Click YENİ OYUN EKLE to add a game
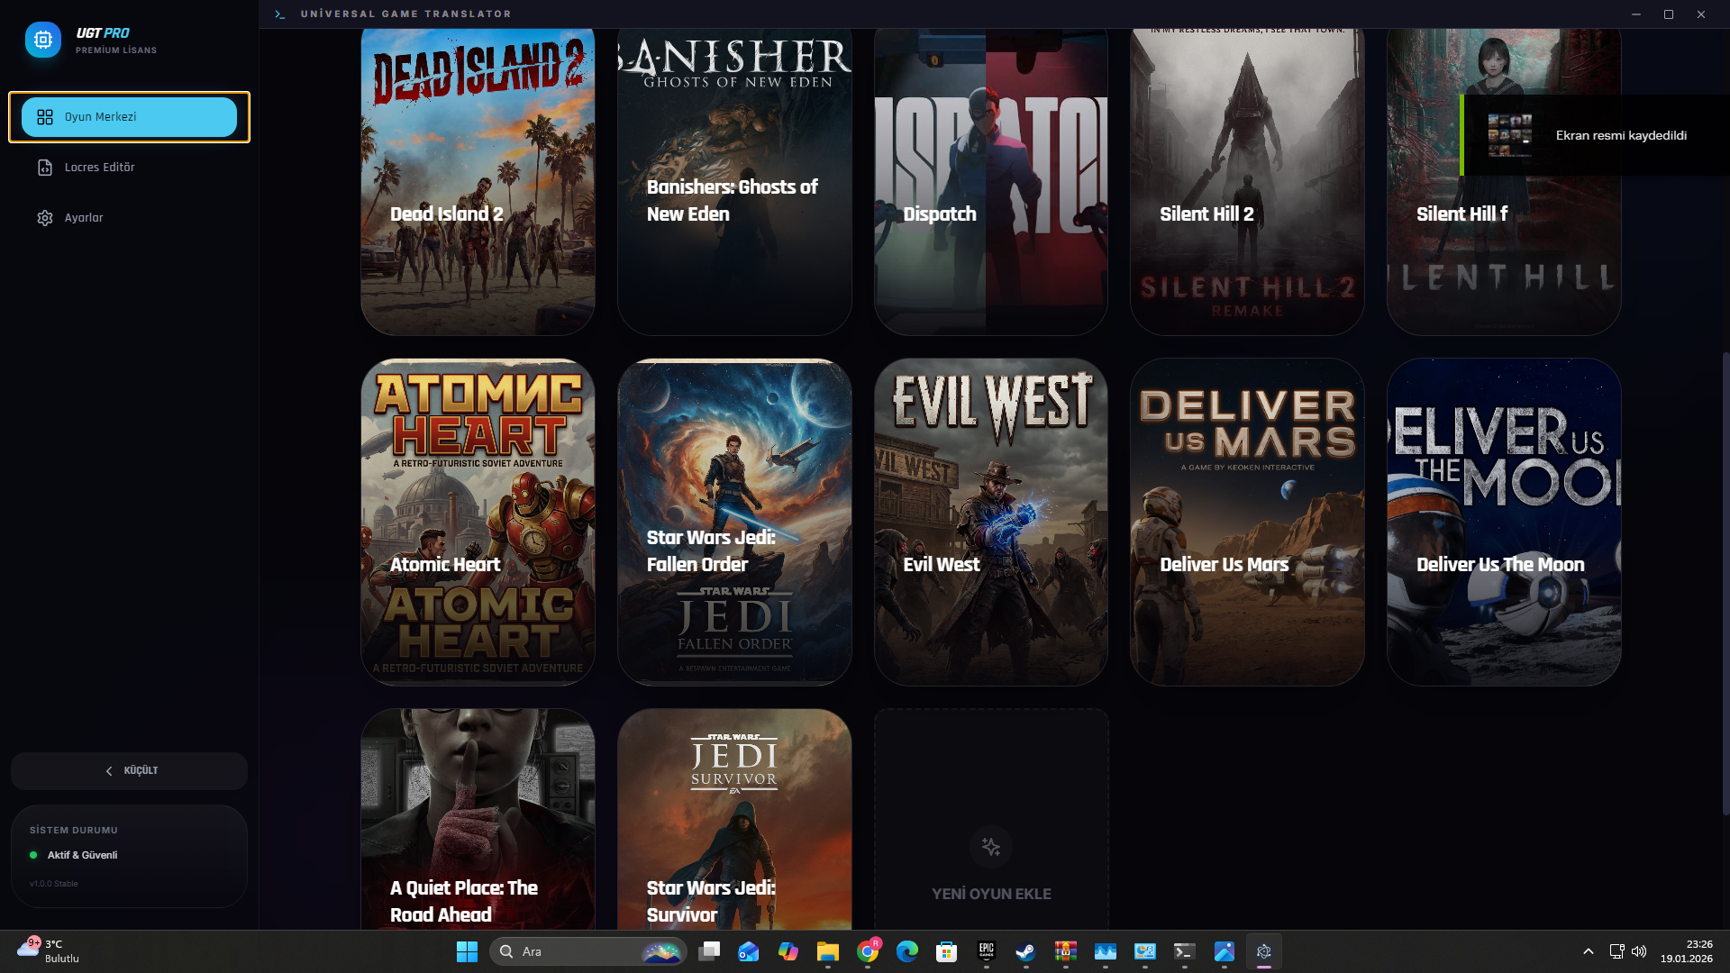Screen dimensions: 1730x973 pos(991,819)
